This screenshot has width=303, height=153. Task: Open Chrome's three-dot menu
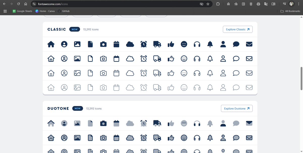(x=299, y=4)
